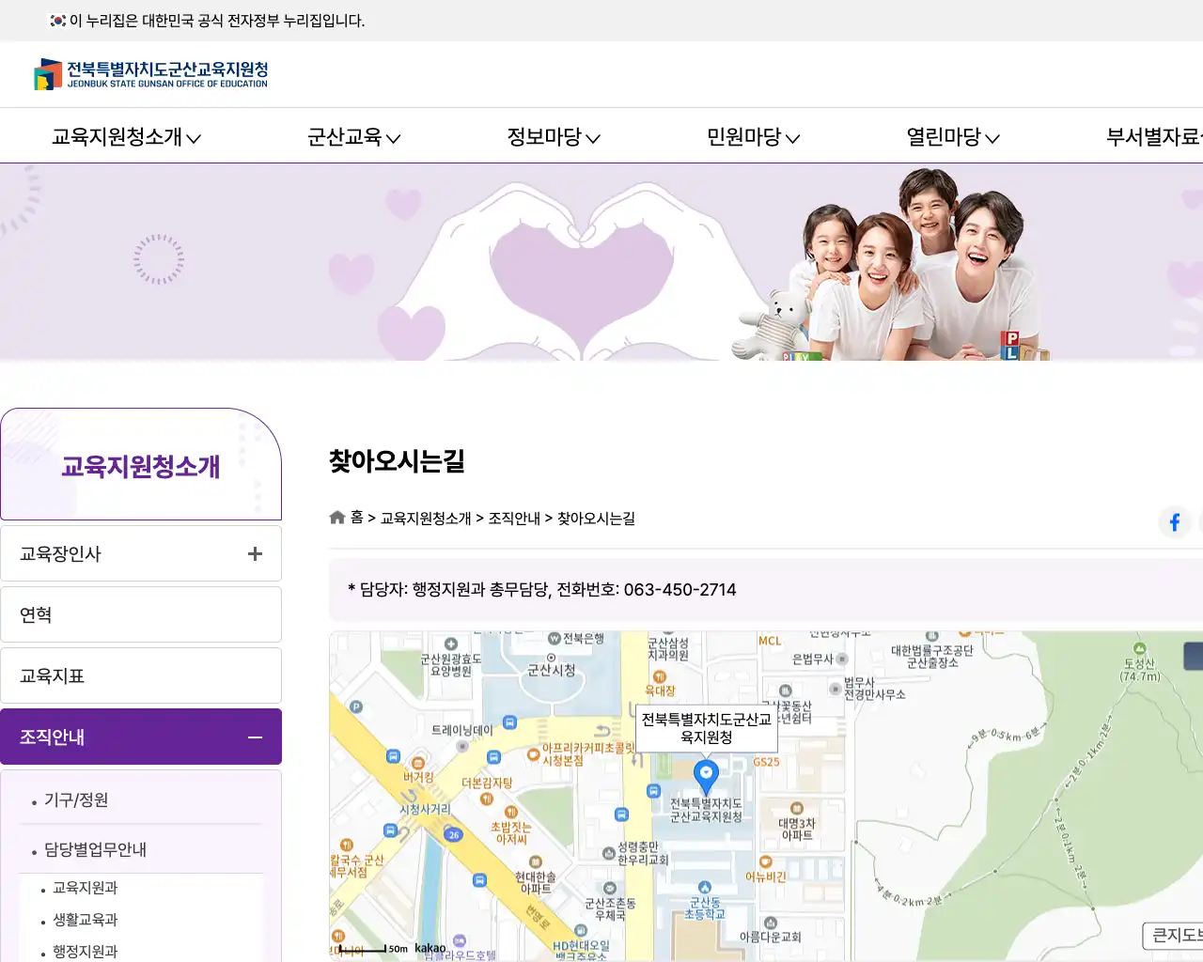
Task: Select 교육지원과 in the sidebar tree
Action: 84,887
